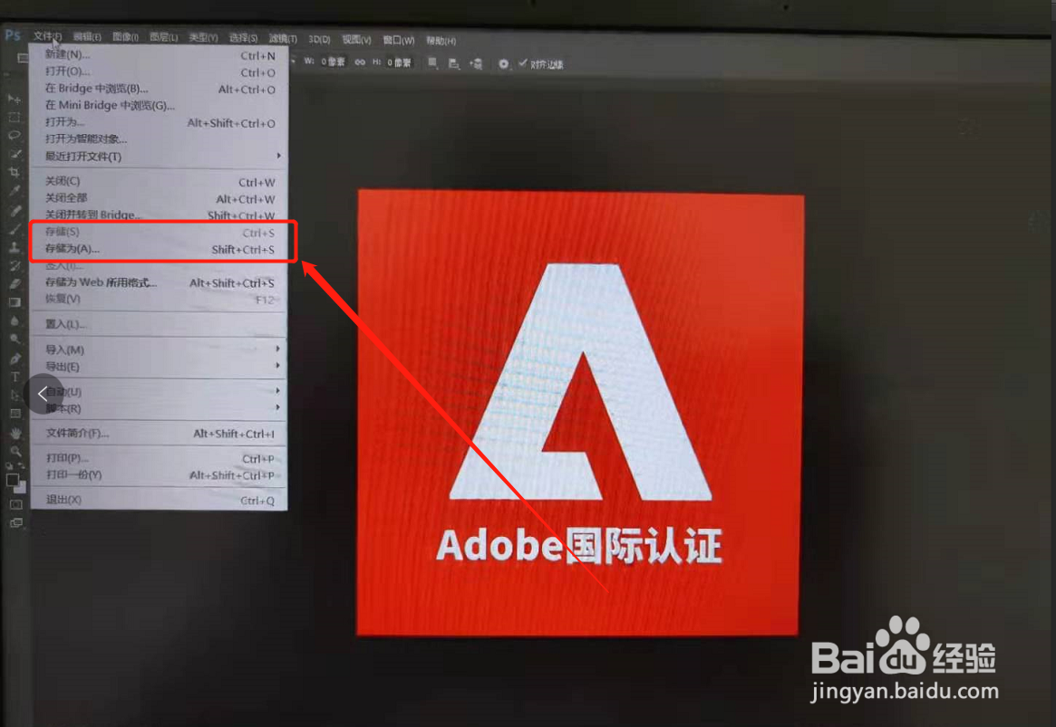This screenshot has height=727, width=1056.
Task: Open the 滤镜(T) menu
Action: pyautogui.click(x=283, y=39)
